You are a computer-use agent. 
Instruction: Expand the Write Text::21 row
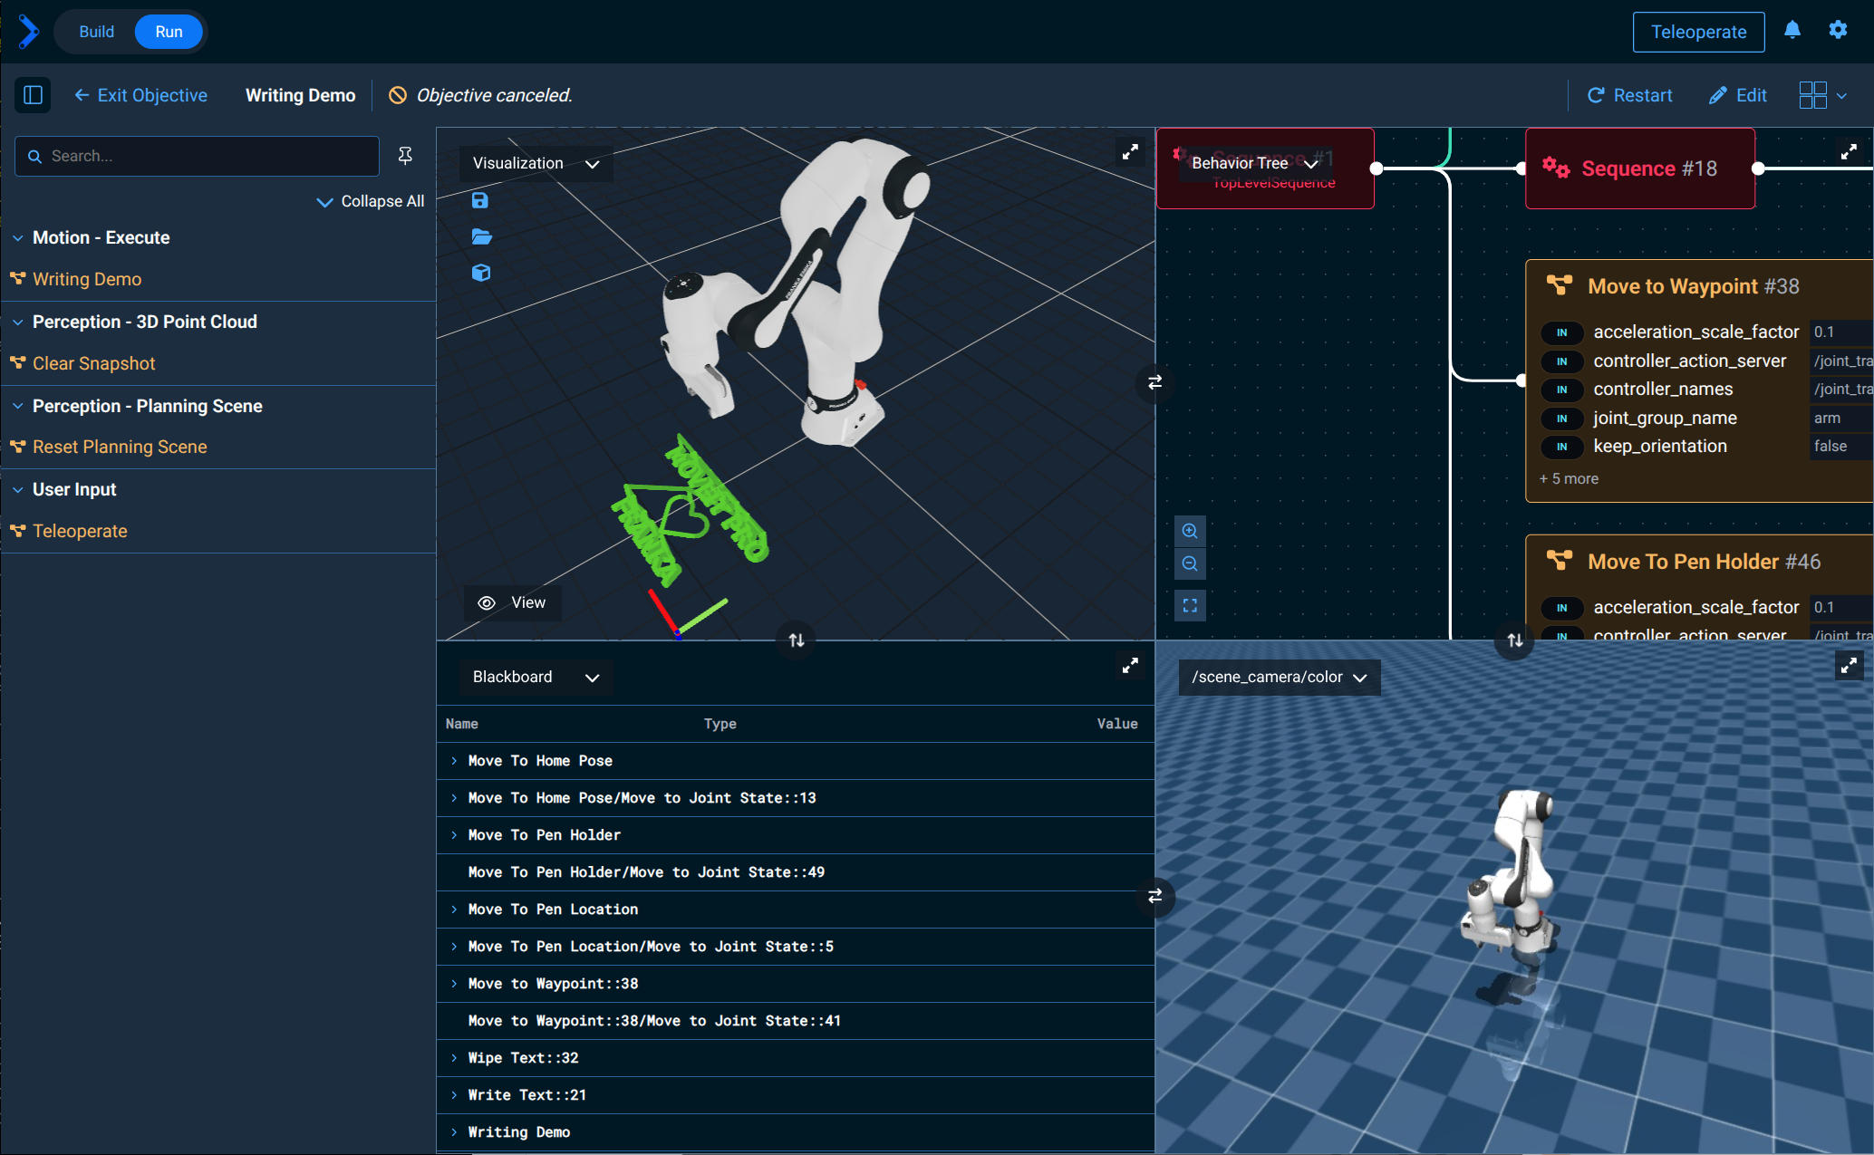click(x=454, y=1095)
